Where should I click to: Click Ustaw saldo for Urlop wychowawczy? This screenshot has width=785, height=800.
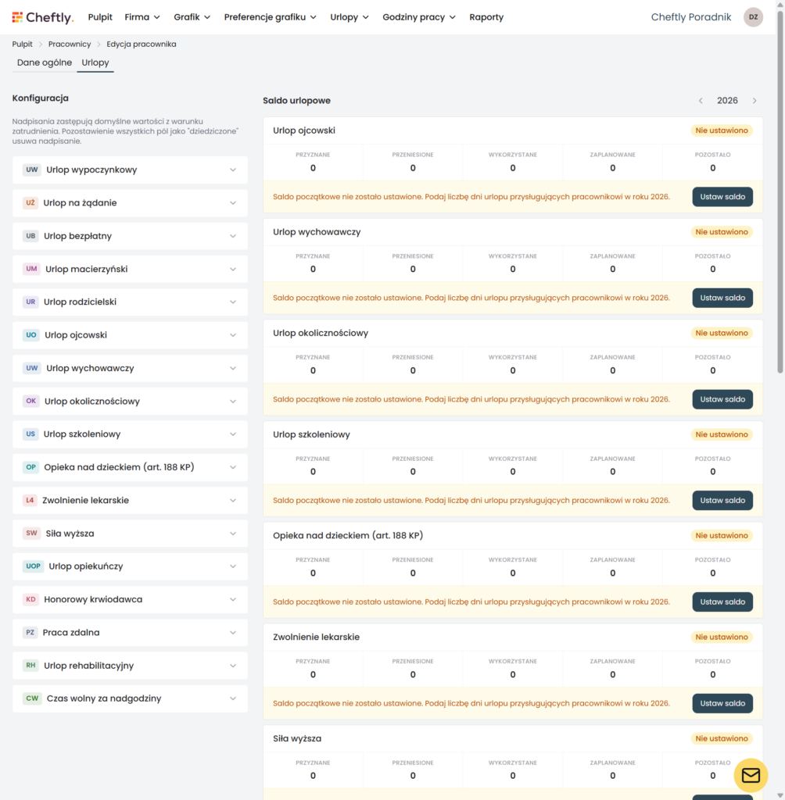722,298
